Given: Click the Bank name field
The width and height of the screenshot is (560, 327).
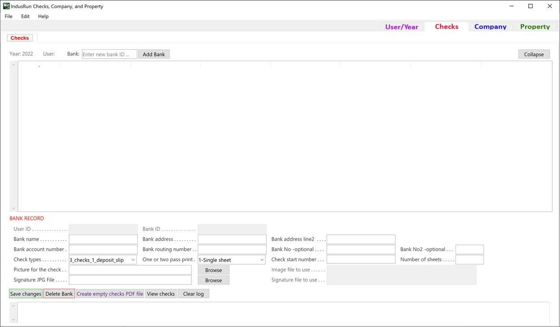Looking at the screenshot, I should point(103,239).
